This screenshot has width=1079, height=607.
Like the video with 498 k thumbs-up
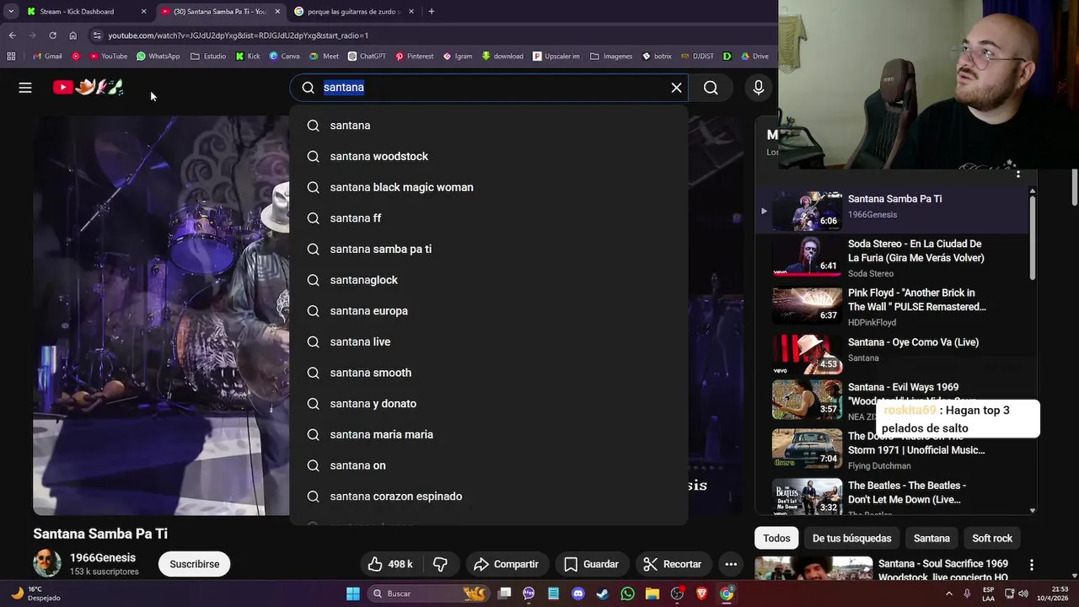[x=390, y=564]
